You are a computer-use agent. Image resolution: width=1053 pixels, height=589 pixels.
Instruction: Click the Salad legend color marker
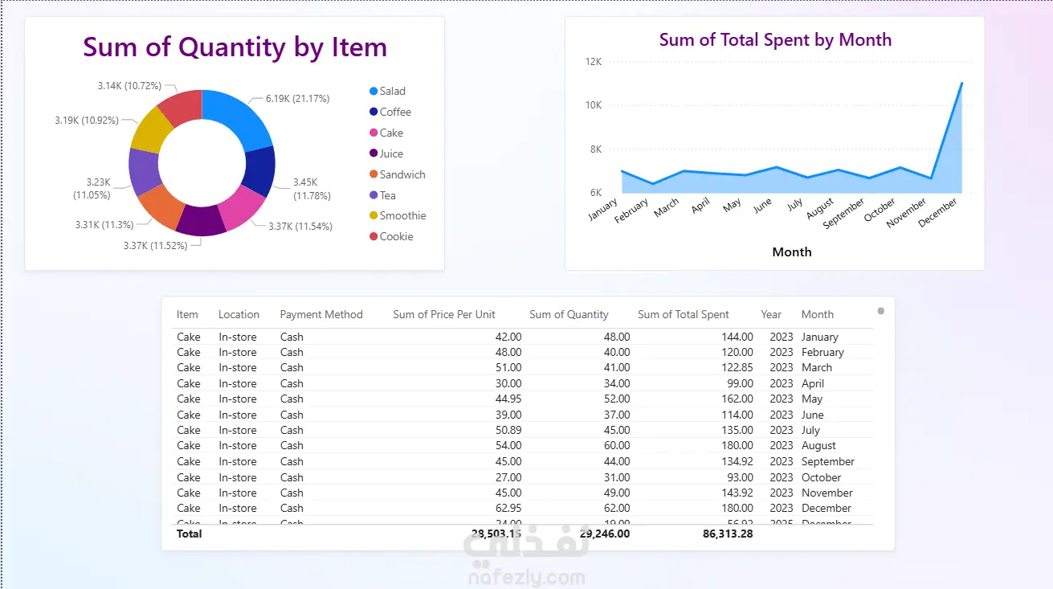[373, 92]
